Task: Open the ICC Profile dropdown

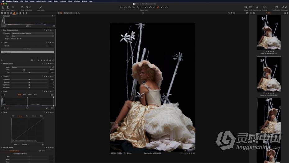Action: (32, 33)
